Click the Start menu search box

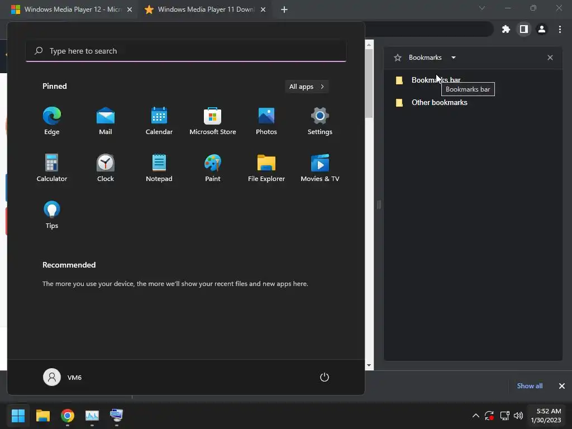186,51
